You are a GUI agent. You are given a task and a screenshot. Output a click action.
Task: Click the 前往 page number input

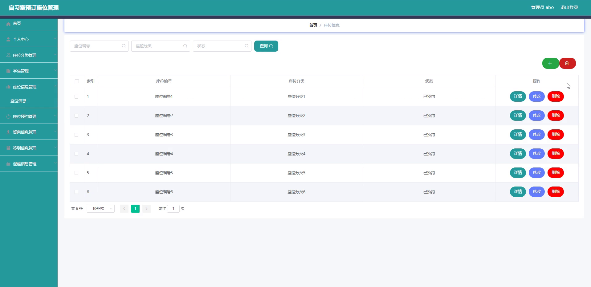coord(173,209)
